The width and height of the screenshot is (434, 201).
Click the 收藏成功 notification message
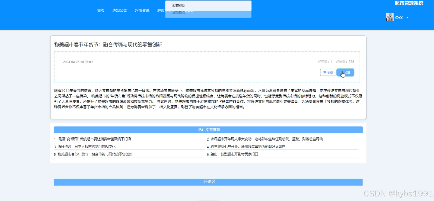pyautogui.click(x=208, y=6)
